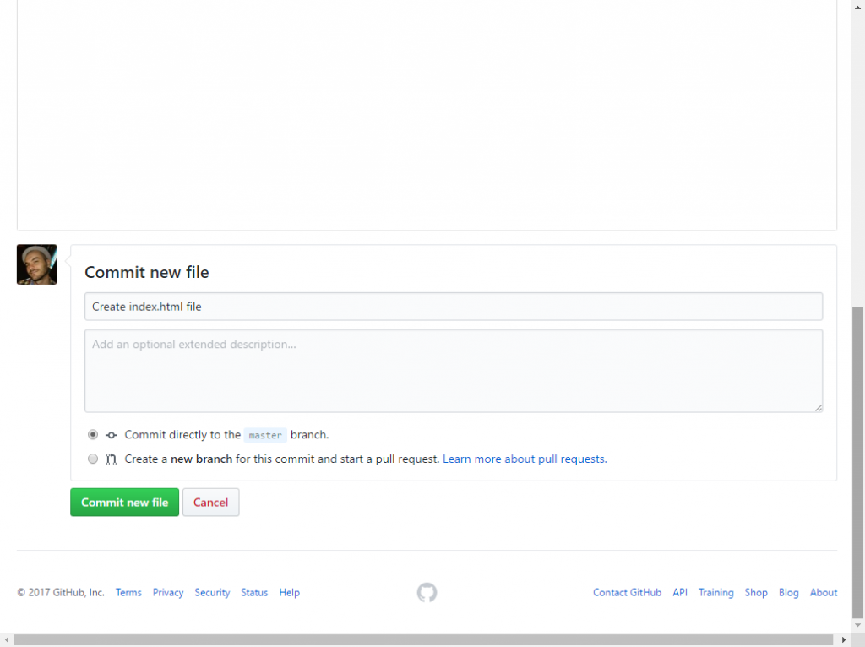The height and width of the screenshot is (647, 865).
Task: Select 'Create a new branch' radio option
Action: coord(93,459)
